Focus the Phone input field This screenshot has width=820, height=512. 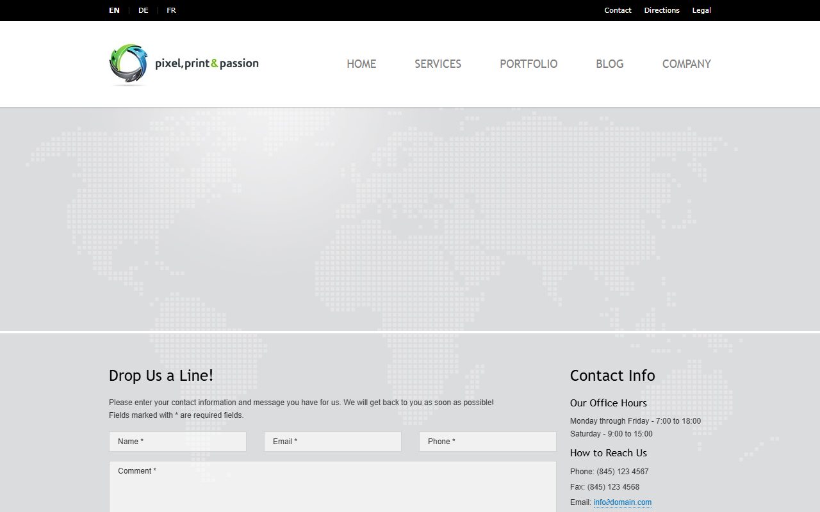tap(488, 442)
